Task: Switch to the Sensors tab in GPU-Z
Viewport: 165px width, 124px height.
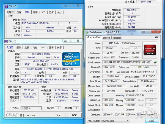Action: pyautogui.click(x=106, y=38)
